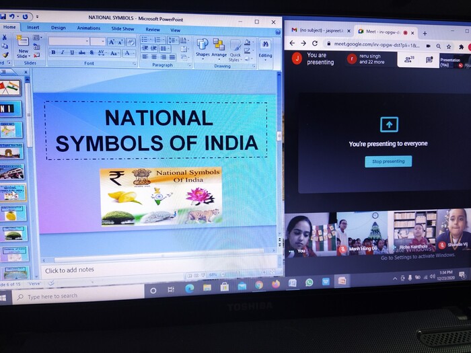
Task: Click the Reset slide icon
Action: [x=36, y=46]
